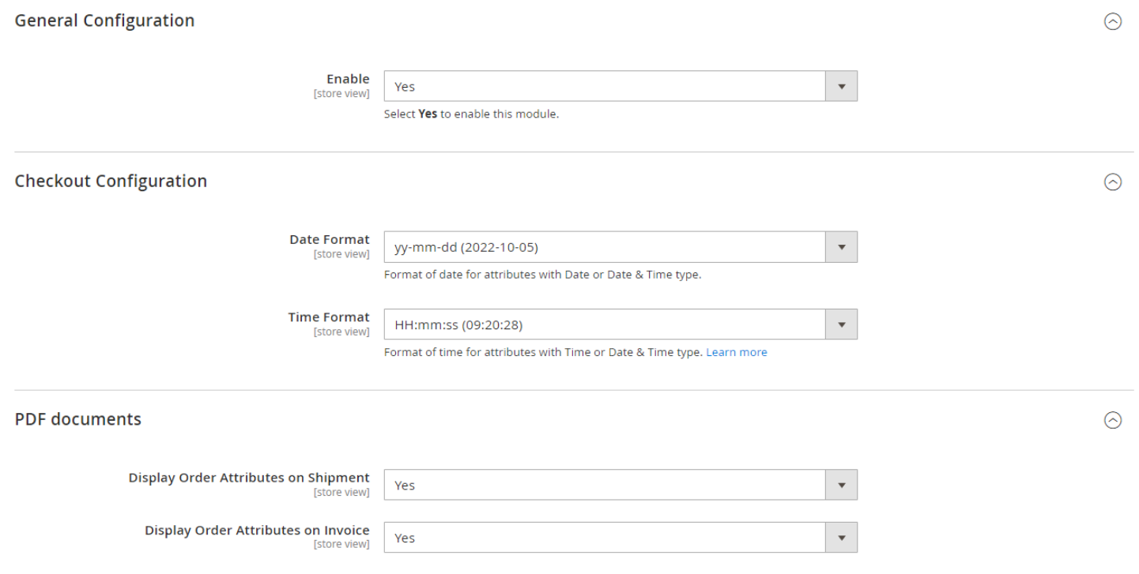The width and height of the screenshot is (1139, 574).
Task: Open Shipment order attributes select box
Action: coord(605,486)
